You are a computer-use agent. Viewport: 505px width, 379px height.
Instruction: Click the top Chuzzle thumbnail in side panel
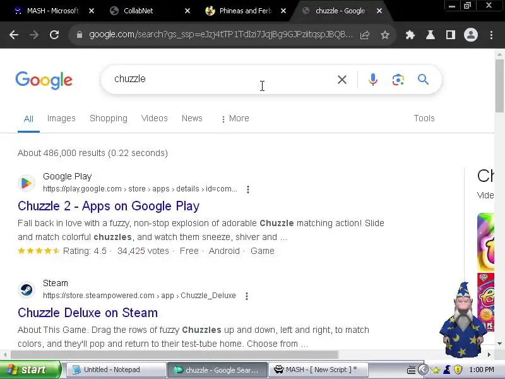pyautogui.click(x=485, y=242)
